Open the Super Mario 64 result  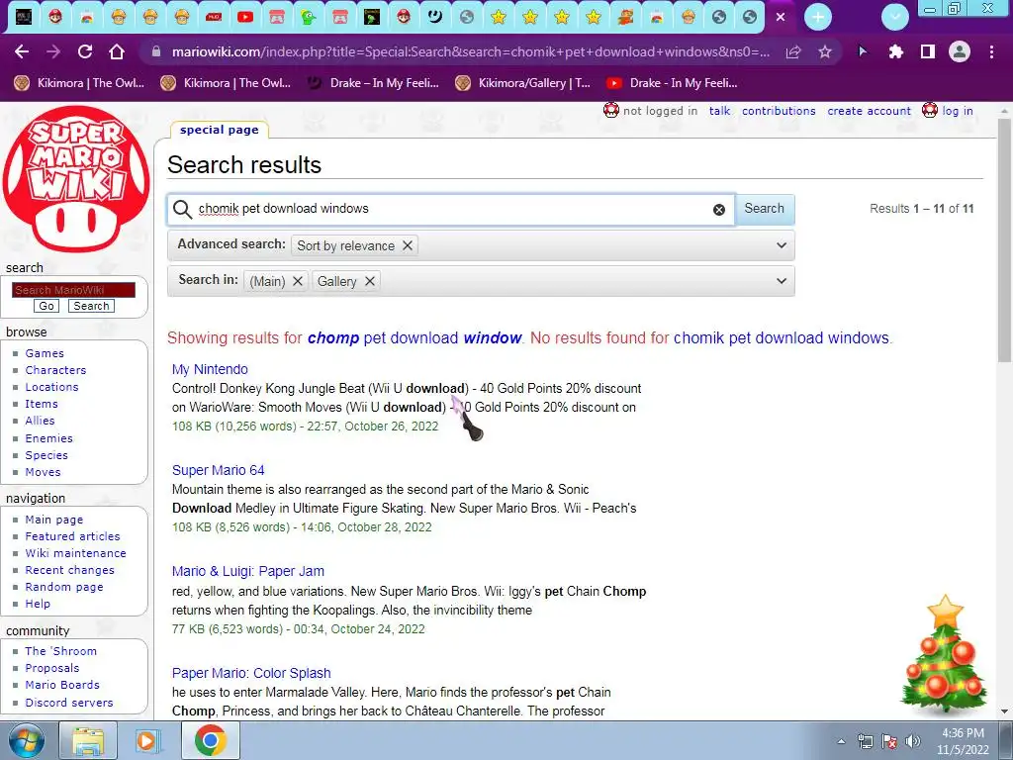219,470
